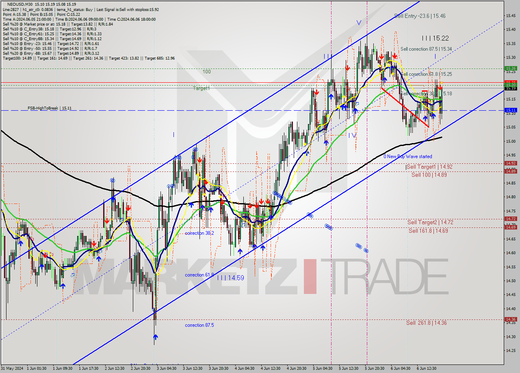The image size is (520, 373).
Task: Click the '6 Jun 12:30' time axis label
Action: point(427,369)
